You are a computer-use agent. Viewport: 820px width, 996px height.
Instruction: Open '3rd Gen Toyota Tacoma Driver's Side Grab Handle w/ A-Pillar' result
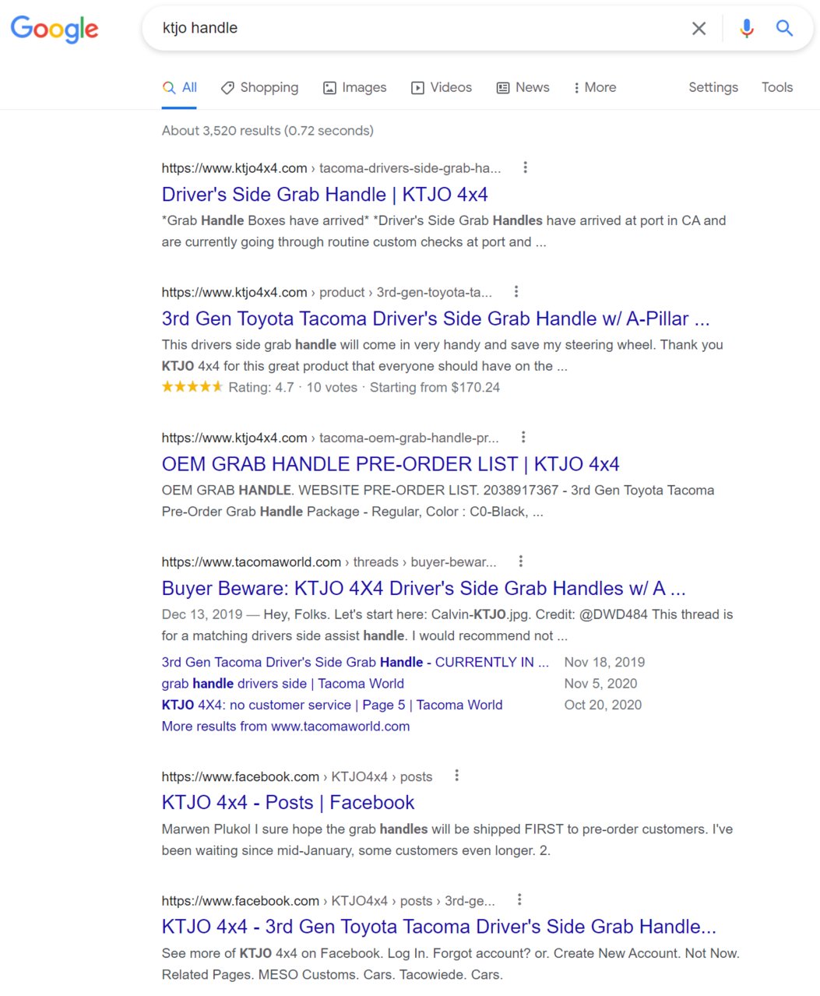point(436,319)
